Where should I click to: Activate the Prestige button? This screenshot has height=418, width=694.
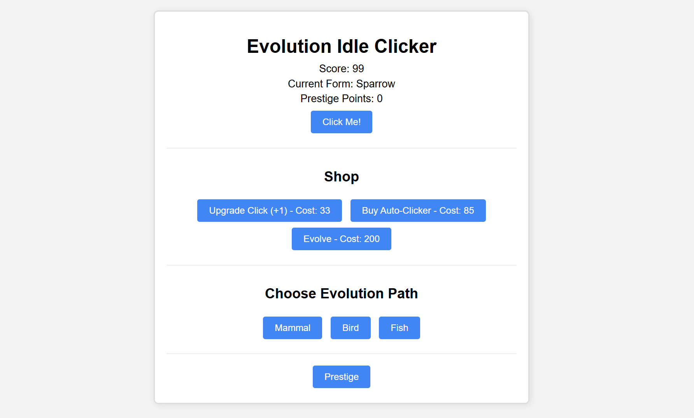point(341,376)
